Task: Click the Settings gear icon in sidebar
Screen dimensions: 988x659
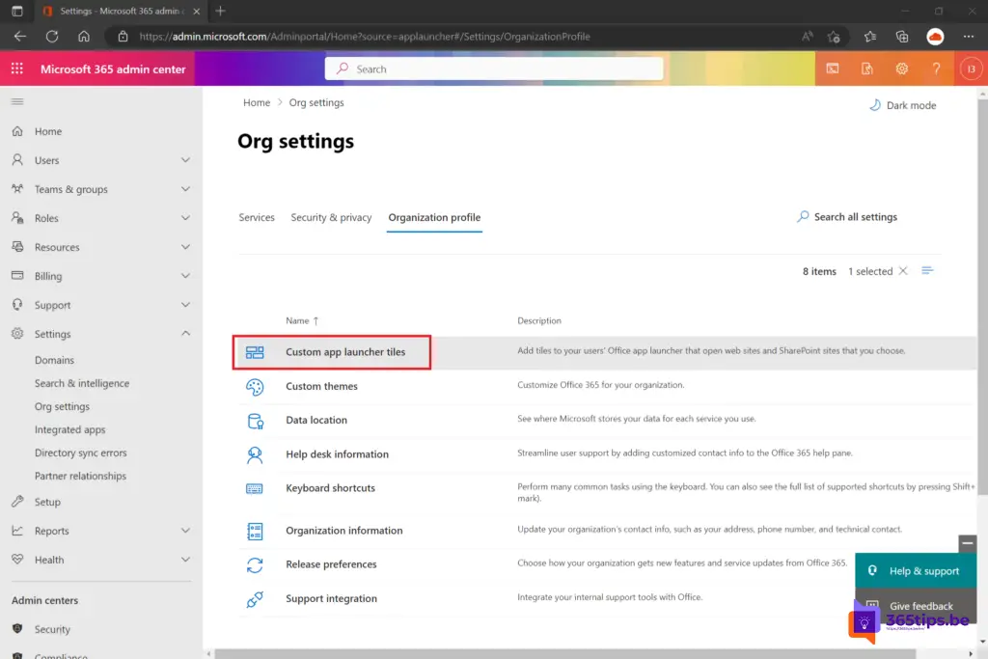Action: 17,334
